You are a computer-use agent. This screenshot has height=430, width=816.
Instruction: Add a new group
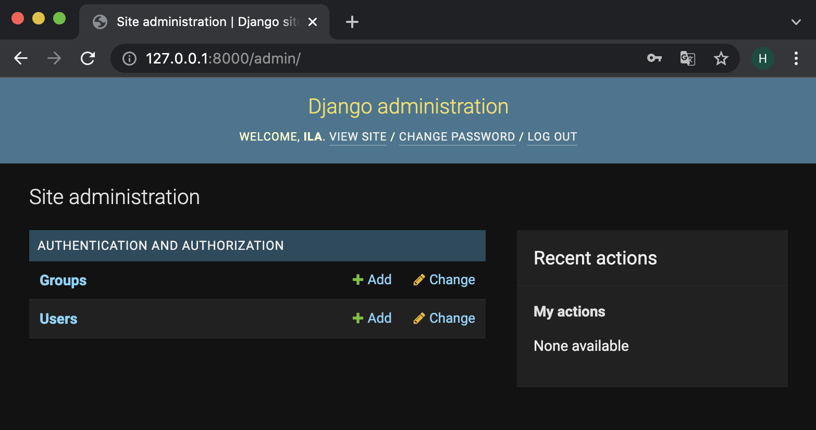(x=372, y=280)
